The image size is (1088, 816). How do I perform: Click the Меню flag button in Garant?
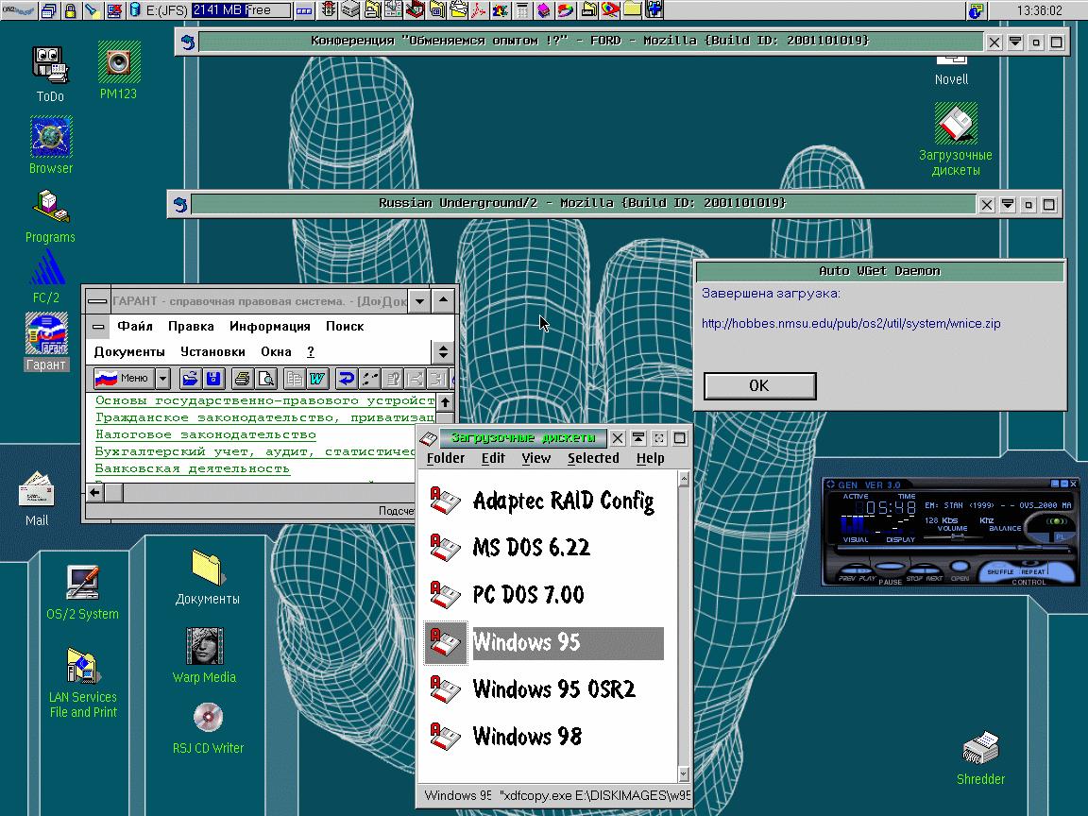coord(125,378)
